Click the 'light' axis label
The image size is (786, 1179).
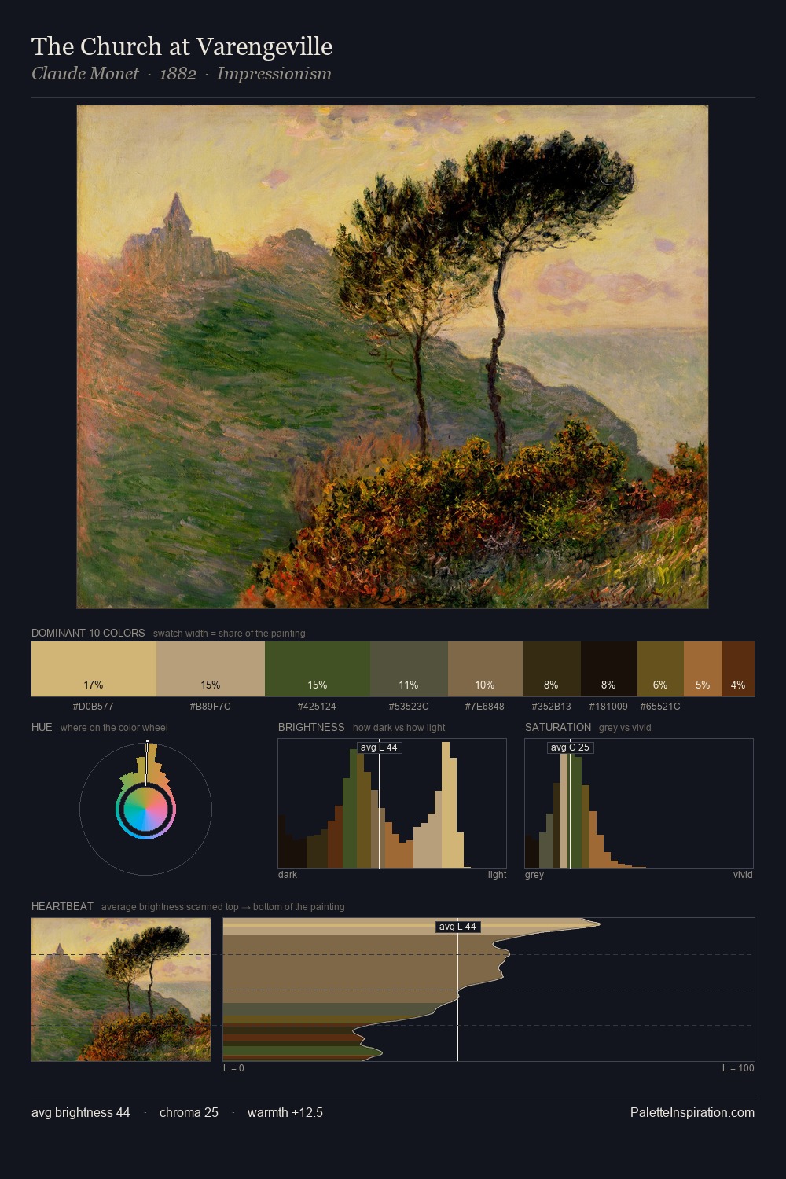(497, 874)
